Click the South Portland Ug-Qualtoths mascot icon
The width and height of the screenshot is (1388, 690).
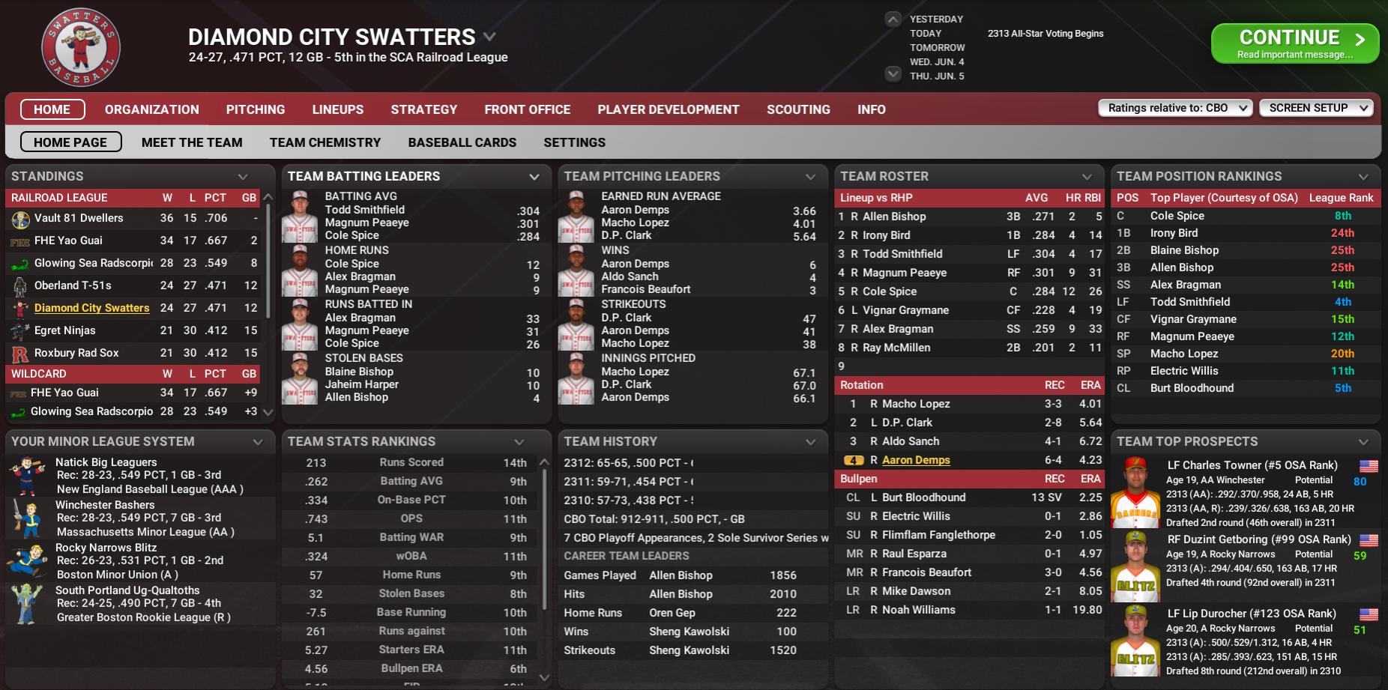tap(28, 604)
